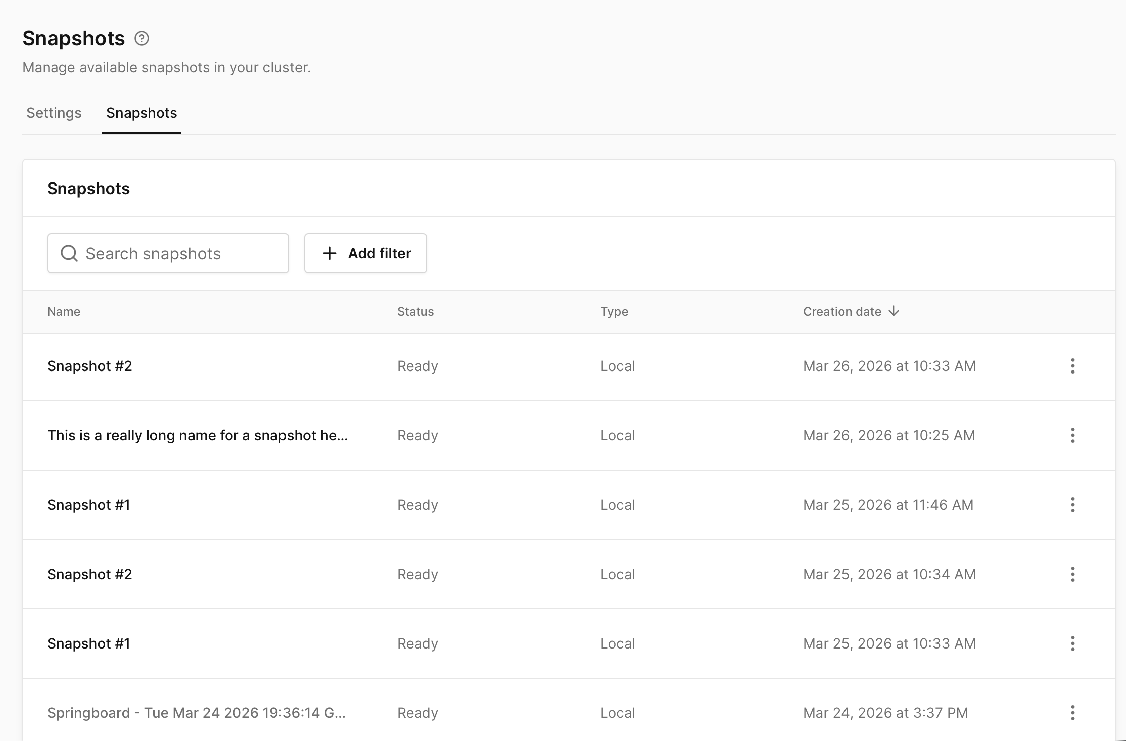
Task: Open kebab menu for Mar 25 10:33 AM snapshot
Action: click(x=1072, y=643)
